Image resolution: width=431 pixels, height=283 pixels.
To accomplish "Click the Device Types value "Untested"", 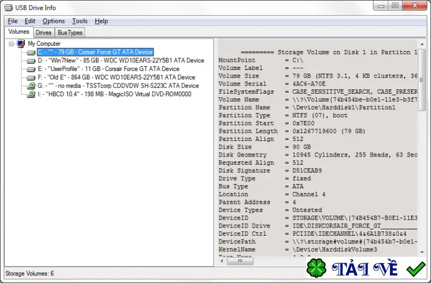I will click(x=307, y=210).
